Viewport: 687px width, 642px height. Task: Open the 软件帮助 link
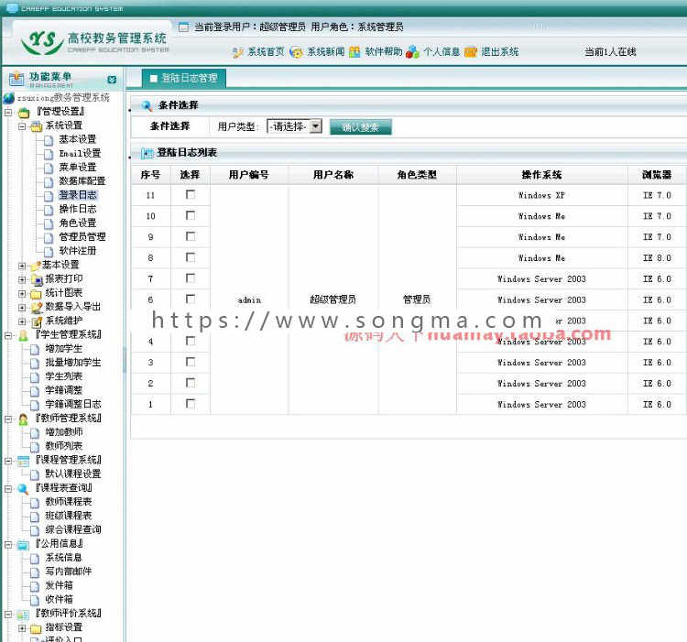[384, 52]
